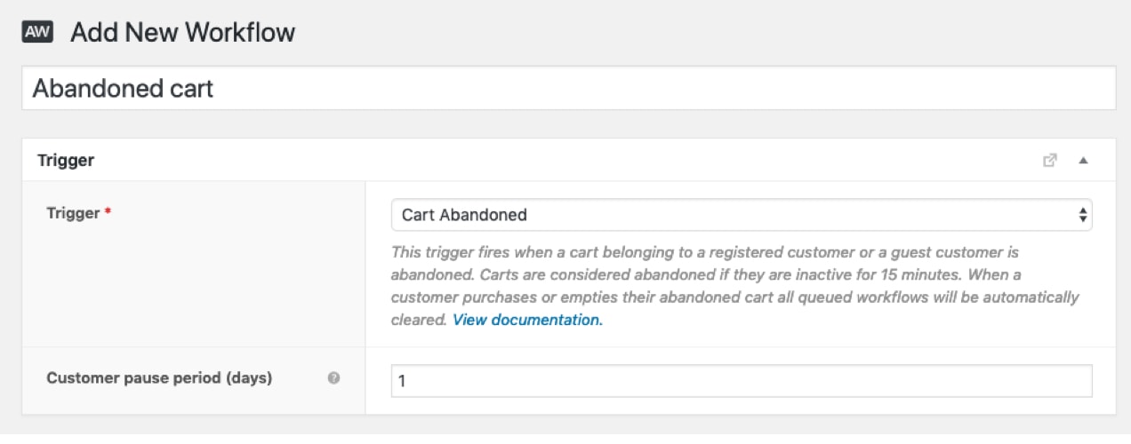The height and width of the screenshot is (444, 1131).
Task: Focus the Abandoned cart workflow title field
Action: coord(568,88)
